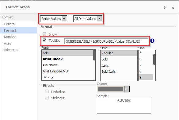Open the All Data Values dropdown
The height and width of the screenshot is (120, 179).
pyautogui.click(x=88, y=19)
